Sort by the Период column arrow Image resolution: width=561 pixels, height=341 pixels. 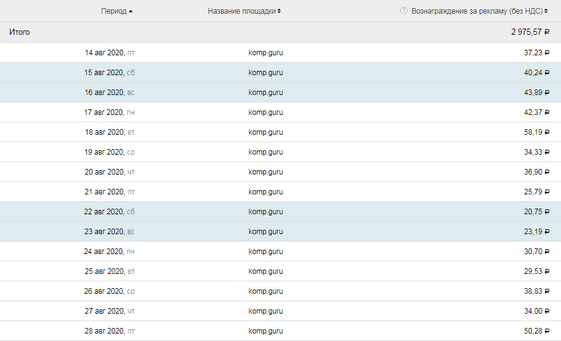pyautogui.click(x=130, y=11)
